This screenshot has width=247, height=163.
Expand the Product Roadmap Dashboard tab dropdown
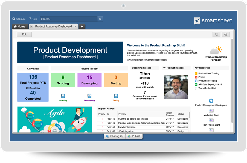tap(31, 26)
